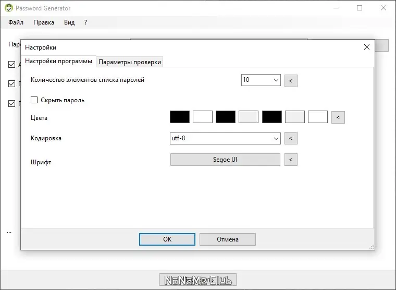Open the ? help menu
This screenshot has width=396, height=290.
86,22
